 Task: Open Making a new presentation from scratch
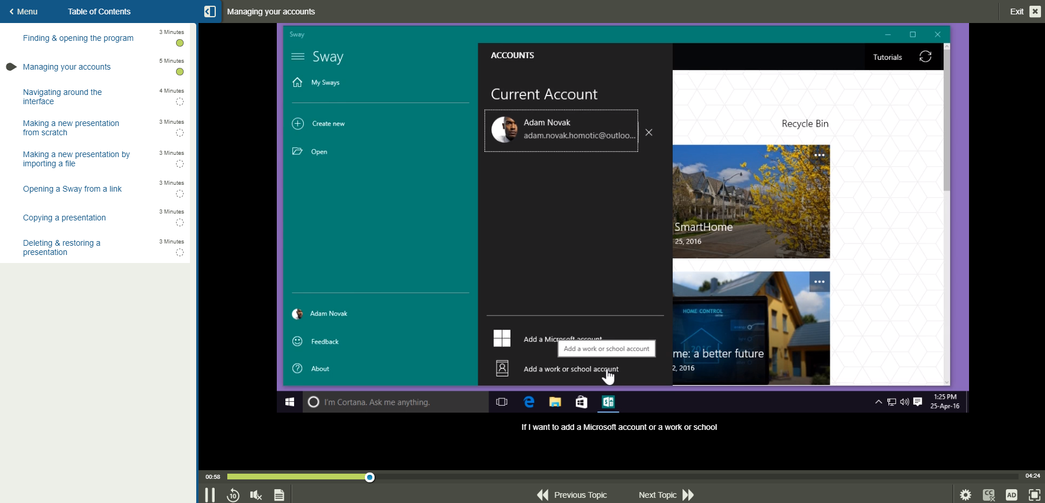[71, 128]
